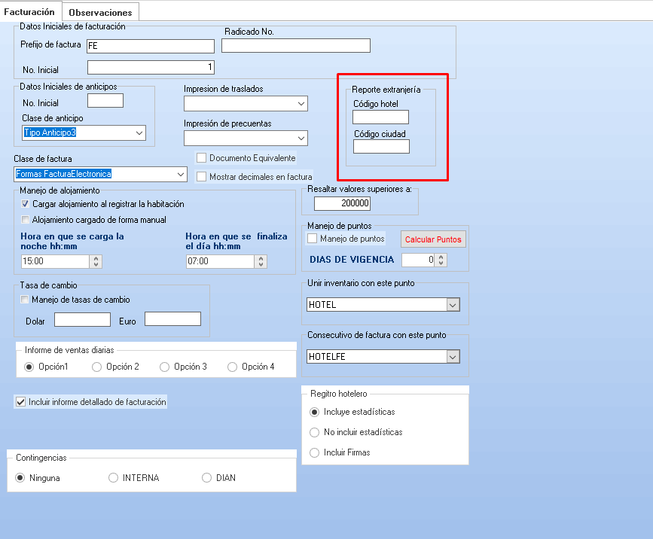653x539 pixels.
Task: Choose No incluir estadísticas radio button
Action: 315,432
